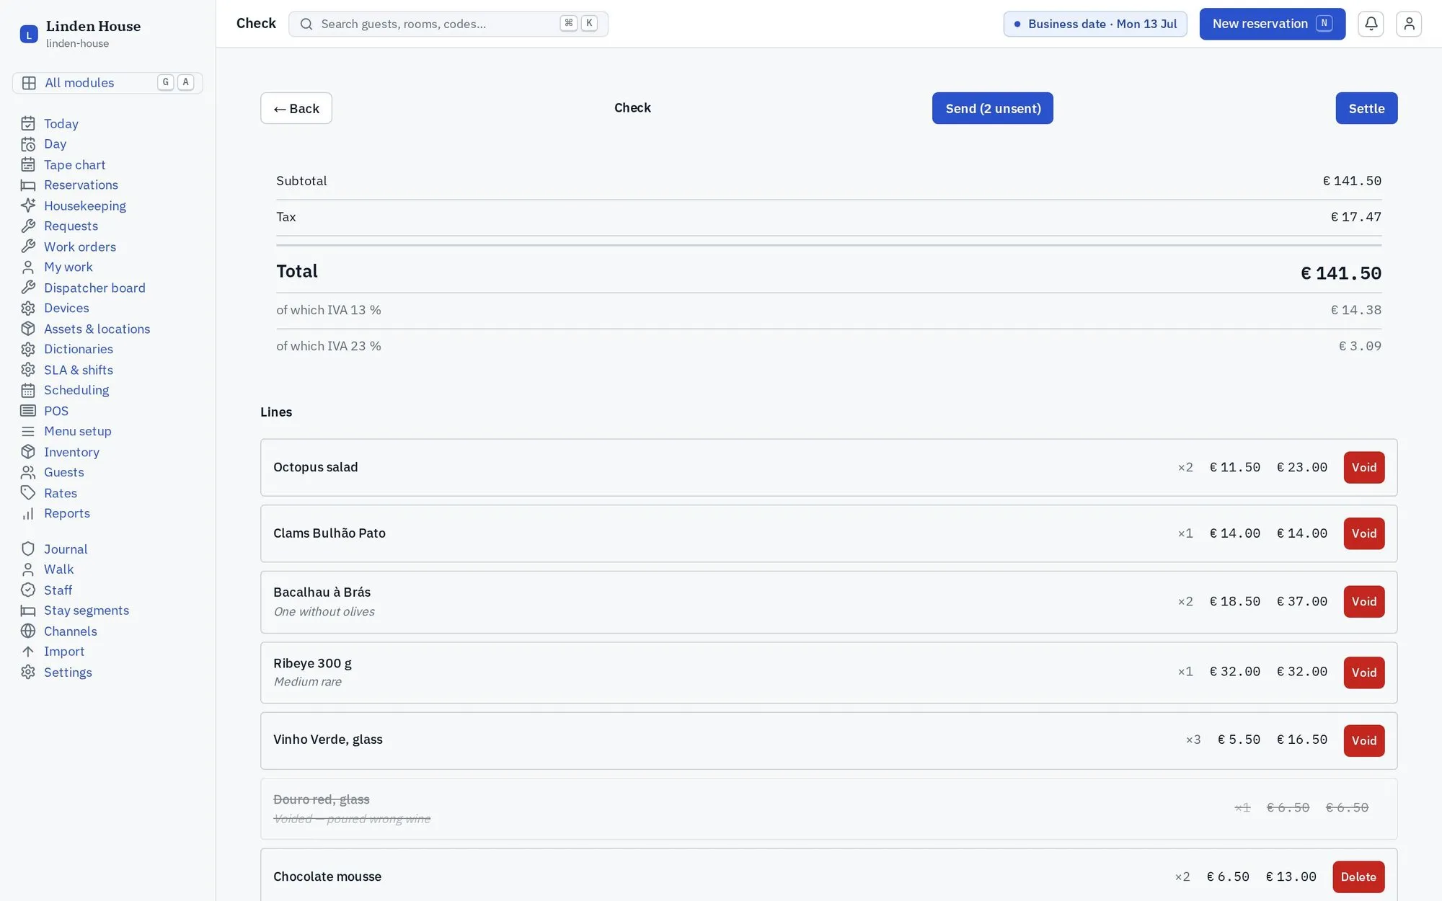
Task: Click the POS register icon
Action: coord(28,411)
